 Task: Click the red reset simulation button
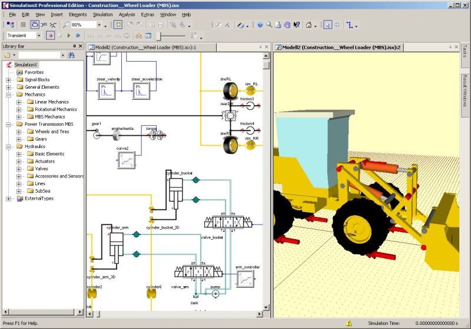pos(51,35)
